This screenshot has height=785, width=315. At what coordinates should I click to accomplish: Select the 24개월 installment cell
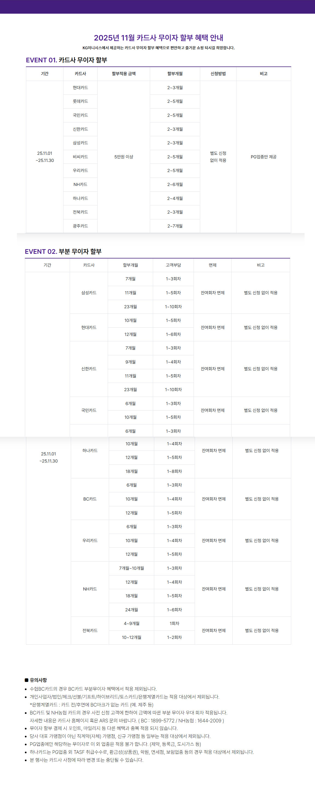132,610
